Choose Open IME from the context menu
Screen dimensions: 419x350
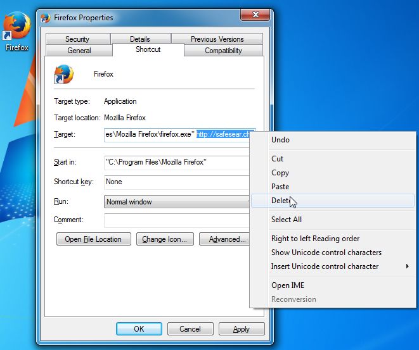pos(333,285)
